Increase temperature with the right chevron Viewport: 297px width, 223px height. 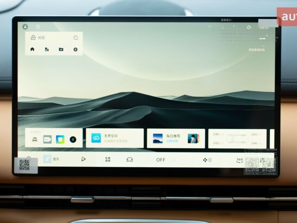[173, 160]
